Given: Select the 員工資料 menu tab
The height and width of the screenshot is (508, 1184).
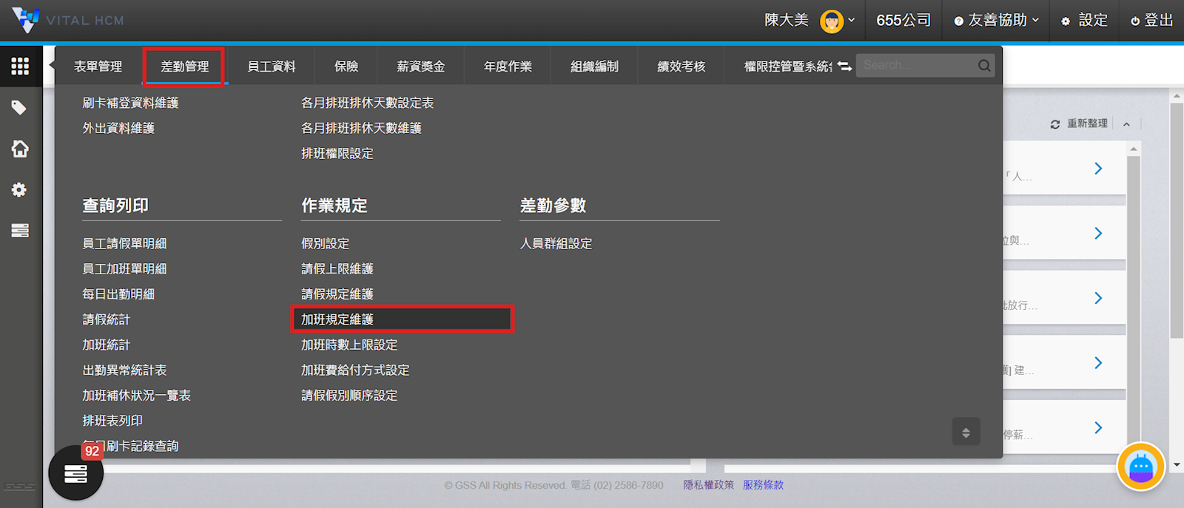Looking at the screenshot, I should pos(271,67).
